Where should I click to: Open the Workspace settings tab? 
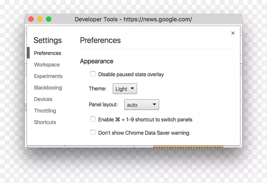(x=47, y=64)
